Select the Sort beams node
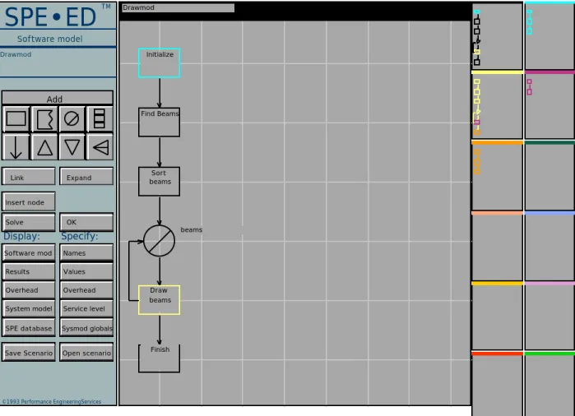This screenshot has width=575, height=416. tap(159, 182)
